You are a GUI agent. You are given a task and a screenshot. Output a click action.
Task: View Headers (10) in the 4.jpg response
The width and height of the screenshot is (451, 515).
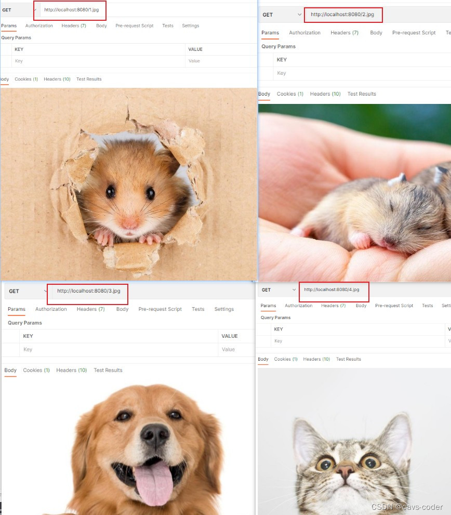pos(316,359)
